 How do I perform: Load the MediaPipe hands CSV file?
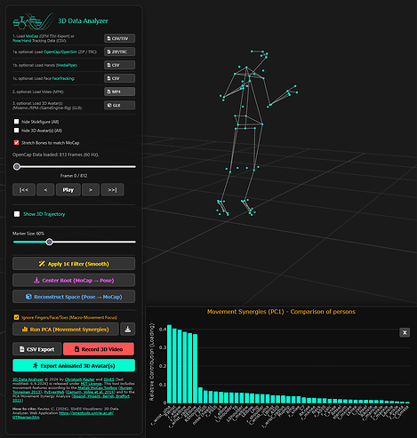pyautogui.click(x=119, y=65)
